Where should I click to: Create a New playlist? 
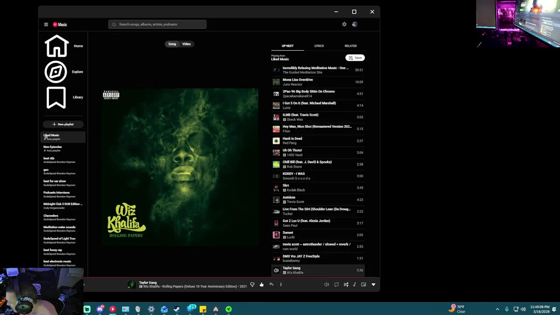[x=63, y=124]
